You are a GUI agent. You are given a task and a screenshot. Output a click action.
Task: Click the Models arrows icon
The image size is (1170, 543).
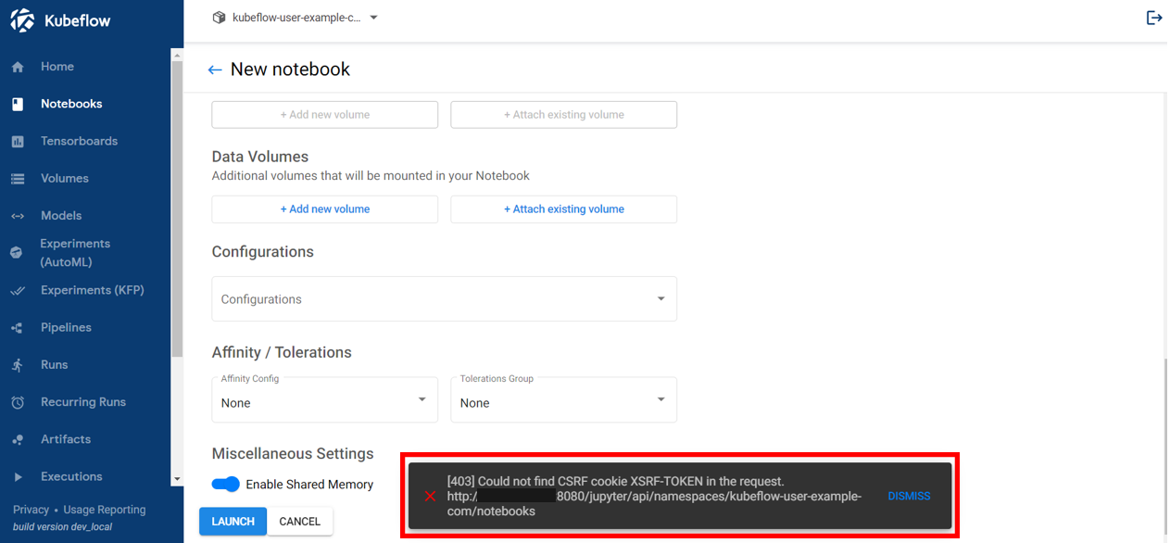(18, 216)
